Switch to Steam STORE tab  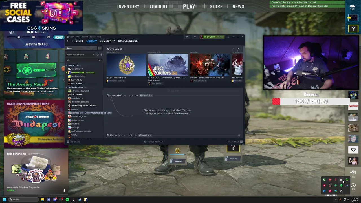[x=79, y=41]
